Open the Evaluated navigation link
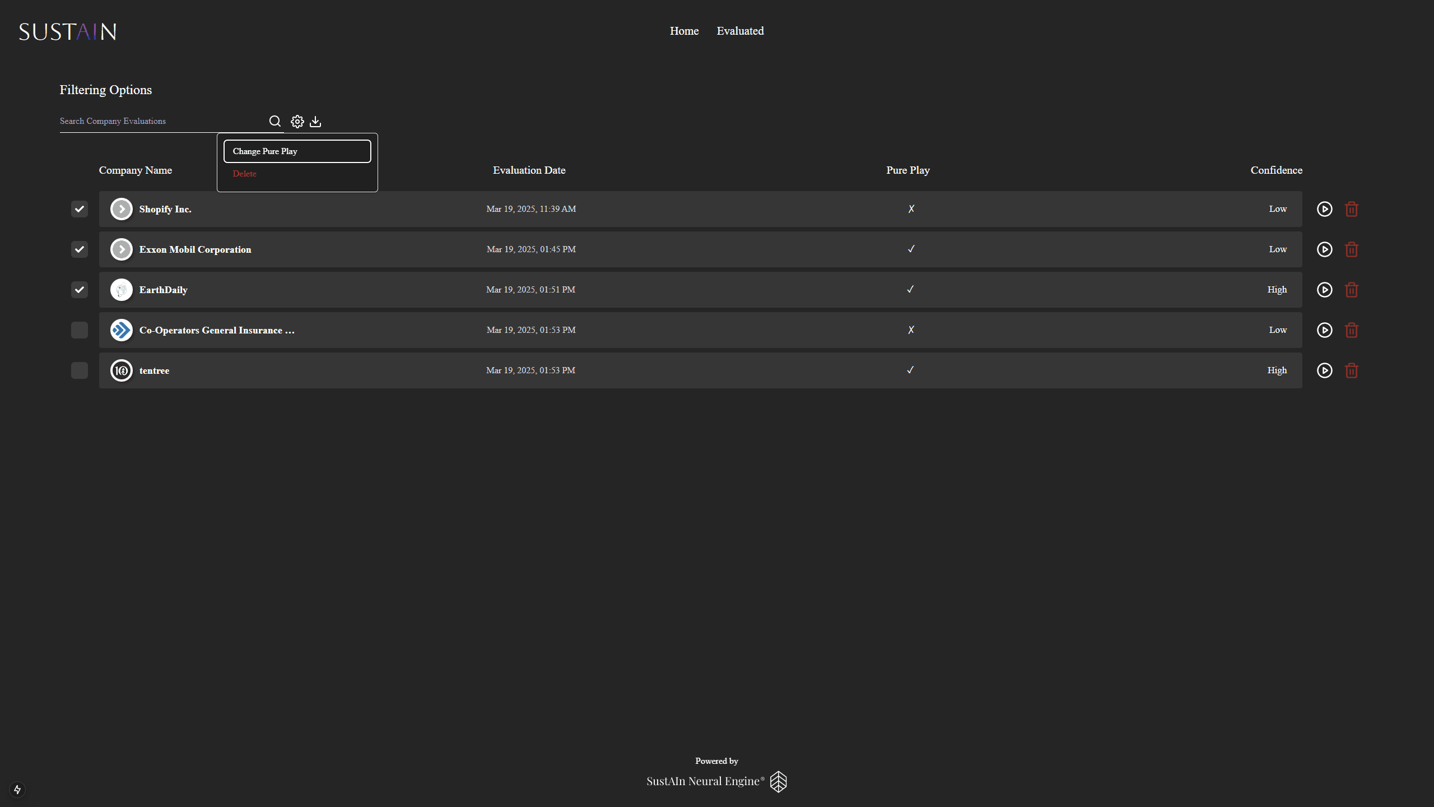This screenshot has height=807, width=1434. (740, 31)
